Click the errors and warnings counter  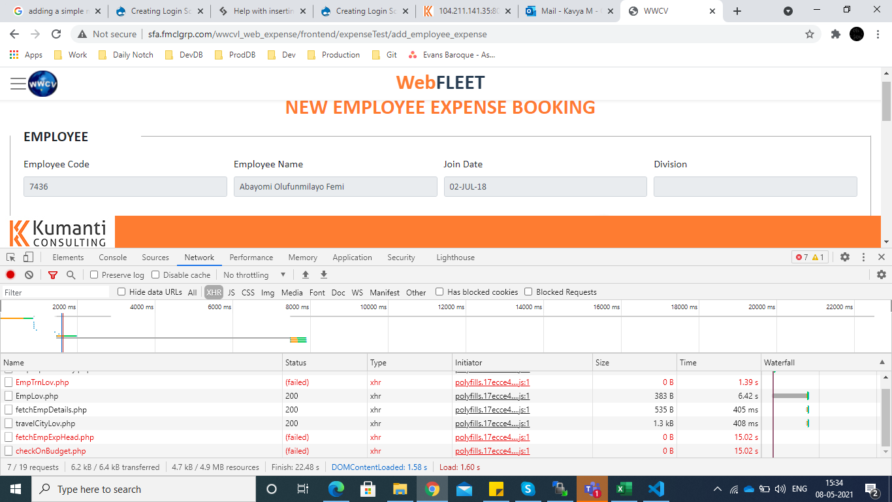[x=810, y=257]
